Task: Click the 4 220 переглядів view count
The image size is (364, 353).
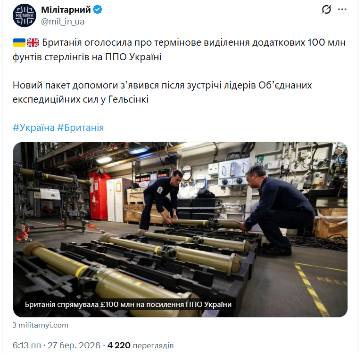Action: click(x=141, y=345)
